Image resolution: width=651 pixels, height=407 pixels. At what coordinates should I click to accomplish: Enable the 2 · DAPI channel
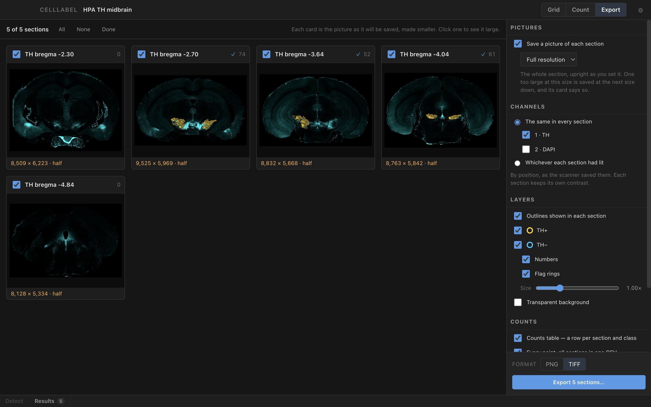point(526,149)
